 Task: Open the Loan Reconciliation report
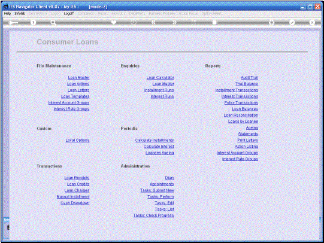click(241, 115)
